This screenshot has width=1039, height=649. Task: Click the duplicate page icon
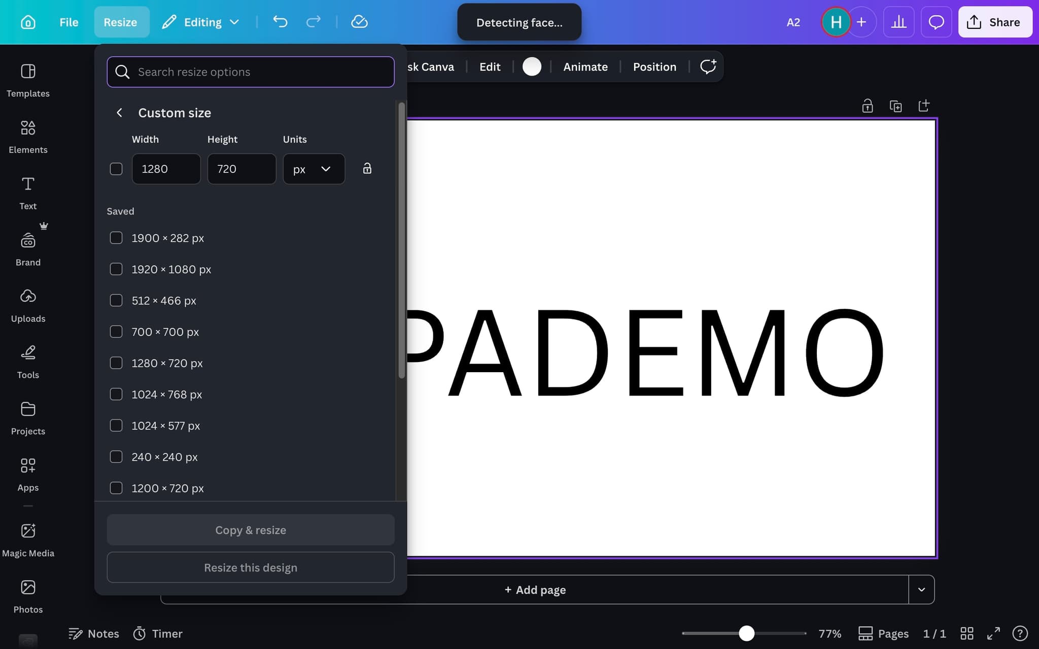pos(895,106)
